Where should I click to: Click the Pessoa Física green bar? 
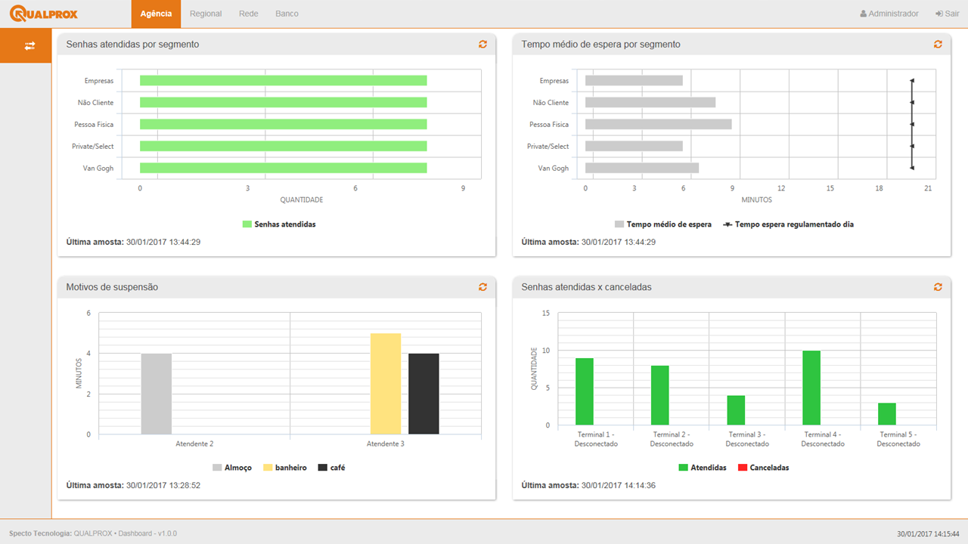[x=284, y=124]
